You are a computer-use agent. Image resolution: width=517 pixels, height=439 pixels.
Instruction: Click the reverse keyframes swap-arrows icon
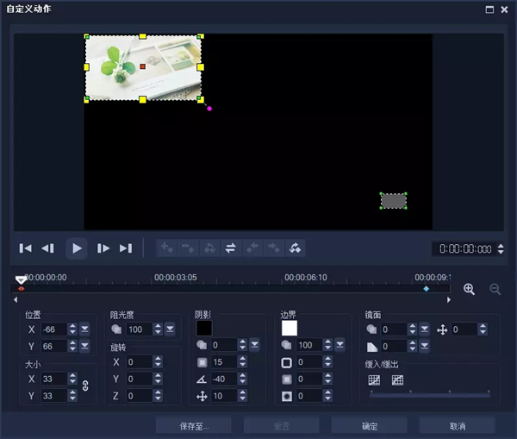(x=231, y=248)
